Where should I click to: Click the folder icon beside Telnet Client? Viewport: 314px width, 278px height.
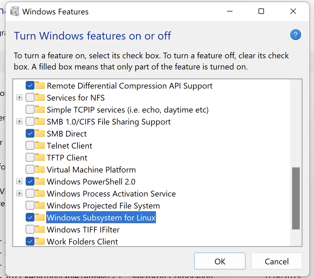[40, 146]
